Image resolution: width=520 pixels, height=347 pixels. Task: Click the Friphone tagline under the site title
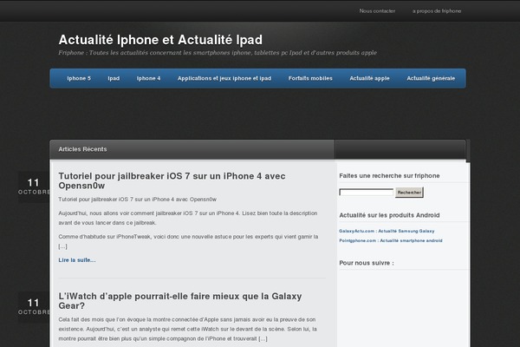click(218, 53)
